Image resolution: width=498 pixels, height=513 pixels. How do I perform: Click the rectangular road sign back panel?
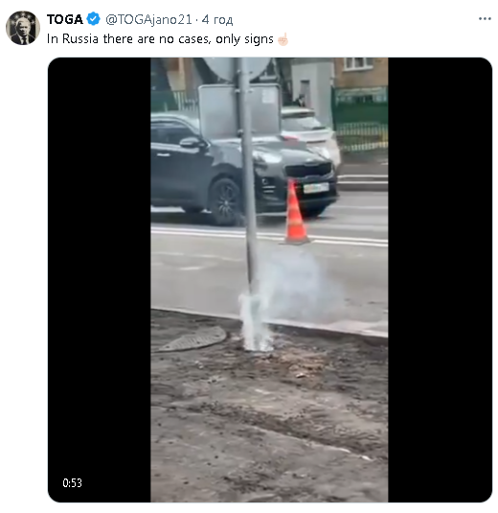click(239, 110)
